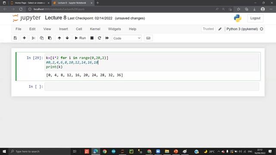This screenshot has width=276, height=155.
Task: Close the Home Page browser tab
Action: click(49, 3)
